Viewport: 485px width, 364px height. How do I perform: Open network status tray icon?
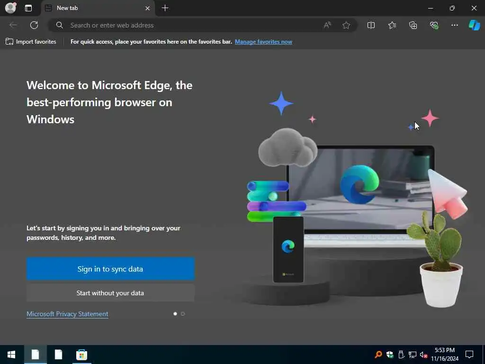click(x=413, y=355)
